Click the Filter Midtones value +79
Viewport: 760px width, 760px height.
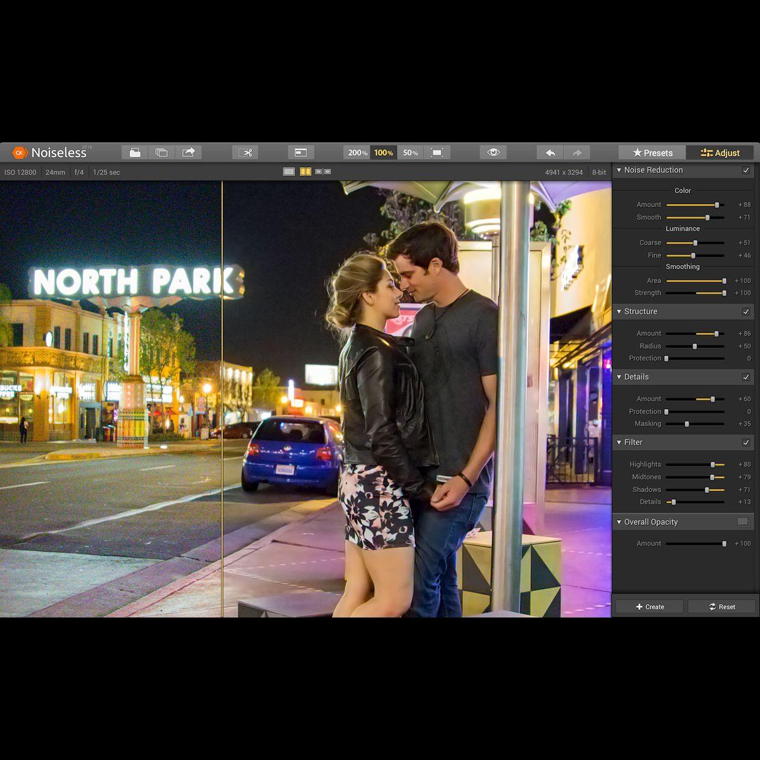tap(744, 478)
